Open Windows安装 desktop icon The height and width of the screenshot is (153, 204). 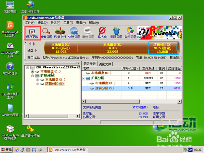tap(10, 110)
